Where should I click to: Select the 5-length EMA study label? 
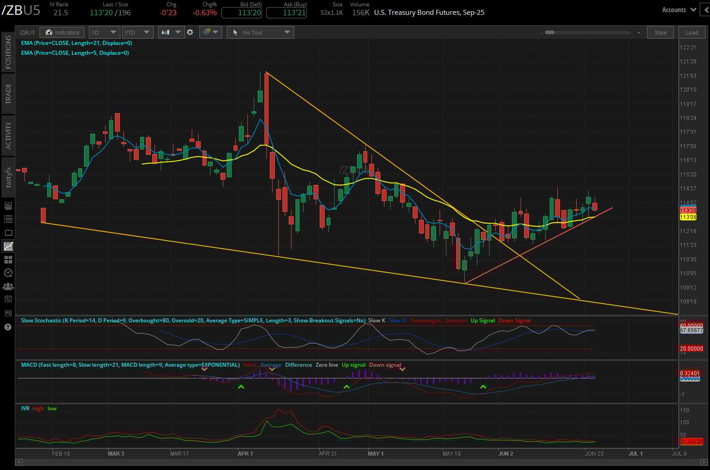(x=75, y=53)
